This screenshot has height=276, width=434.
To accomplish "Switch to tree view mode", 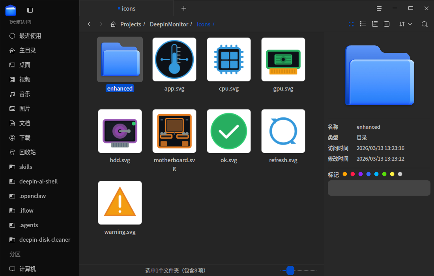I will pos(374,24).
